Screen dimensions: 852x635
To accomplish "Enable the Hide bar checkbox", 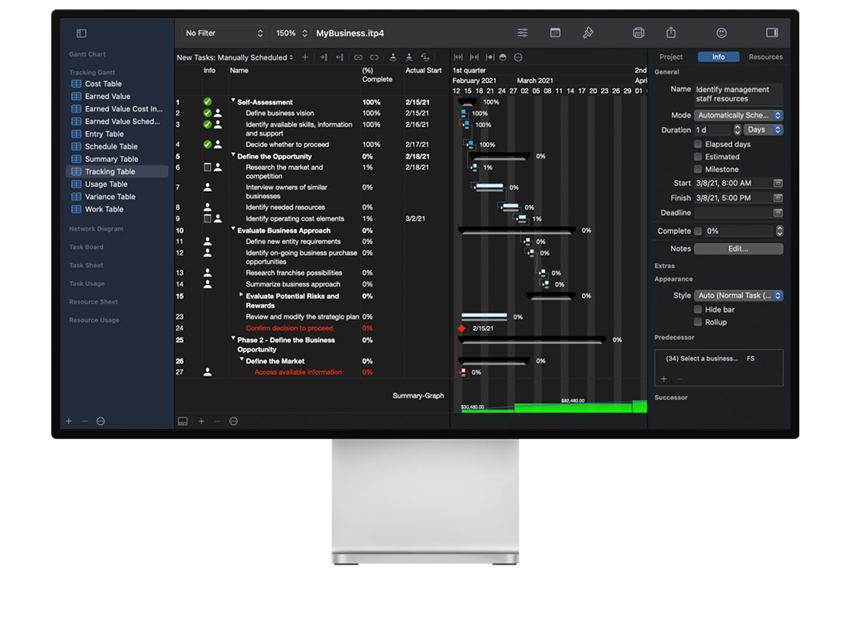I will [x=698, y=310].
